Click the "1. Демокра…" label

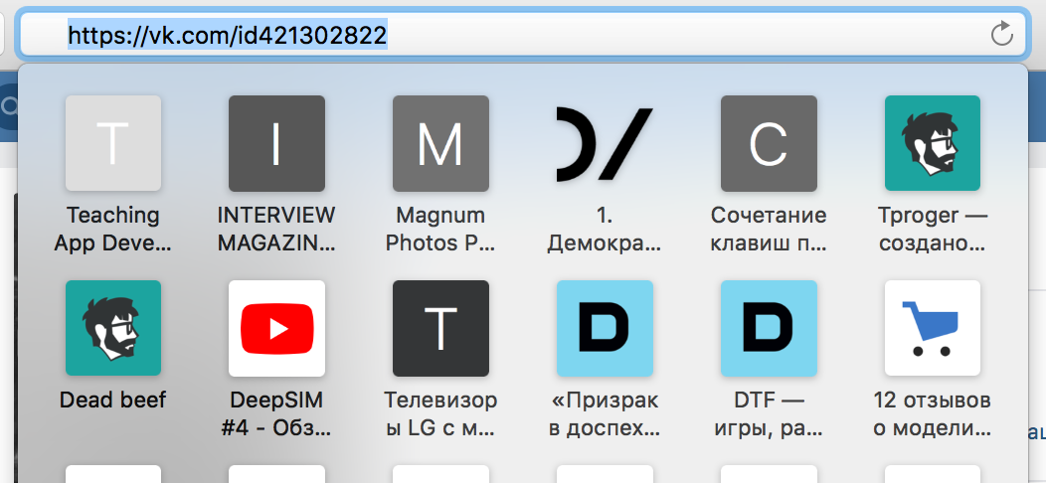coord(606,229)
